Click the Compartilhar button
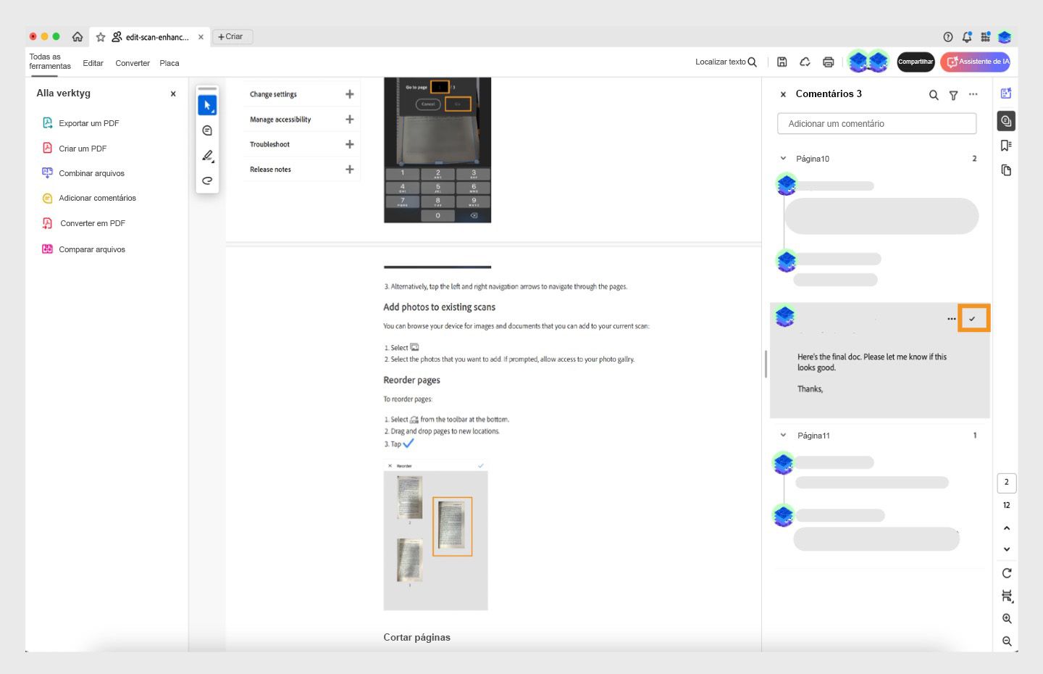Viewport: 1043px width, 674px height. click(916, 62)
